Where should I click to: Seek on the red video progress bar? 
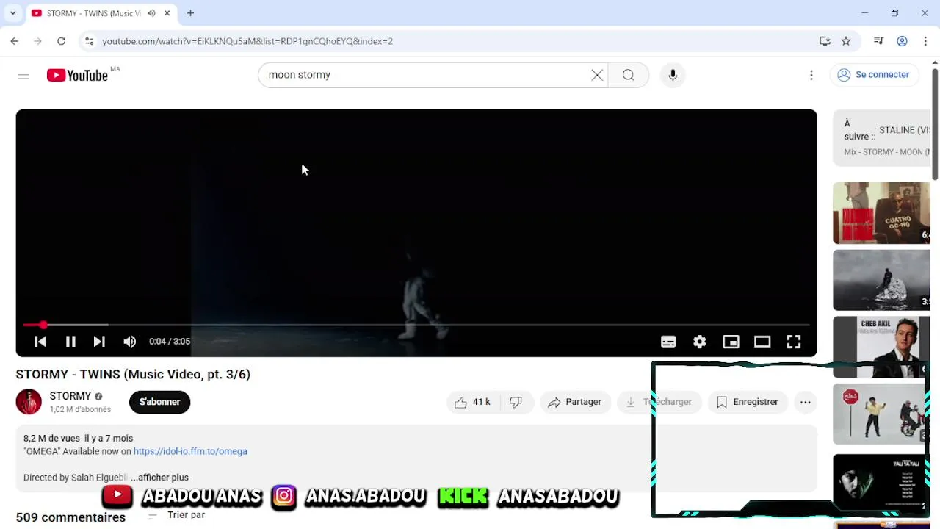416,325
